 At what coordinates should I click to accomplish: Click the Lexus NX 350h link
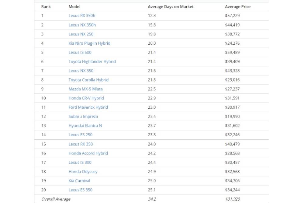tap(82, 25)
